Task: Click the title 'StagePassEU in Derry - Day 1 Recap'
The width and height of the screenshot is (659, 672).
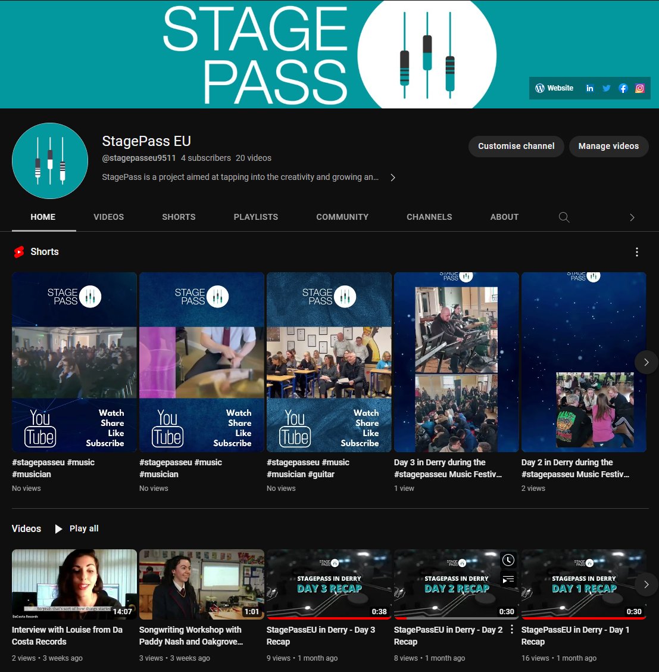Action: click(576, 636)
